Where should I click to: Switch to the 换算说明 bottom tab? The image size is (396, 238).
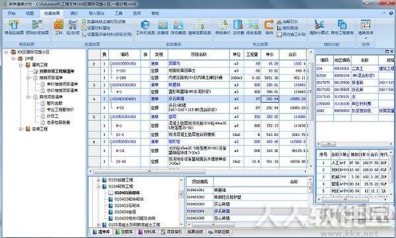coord(195,231)
